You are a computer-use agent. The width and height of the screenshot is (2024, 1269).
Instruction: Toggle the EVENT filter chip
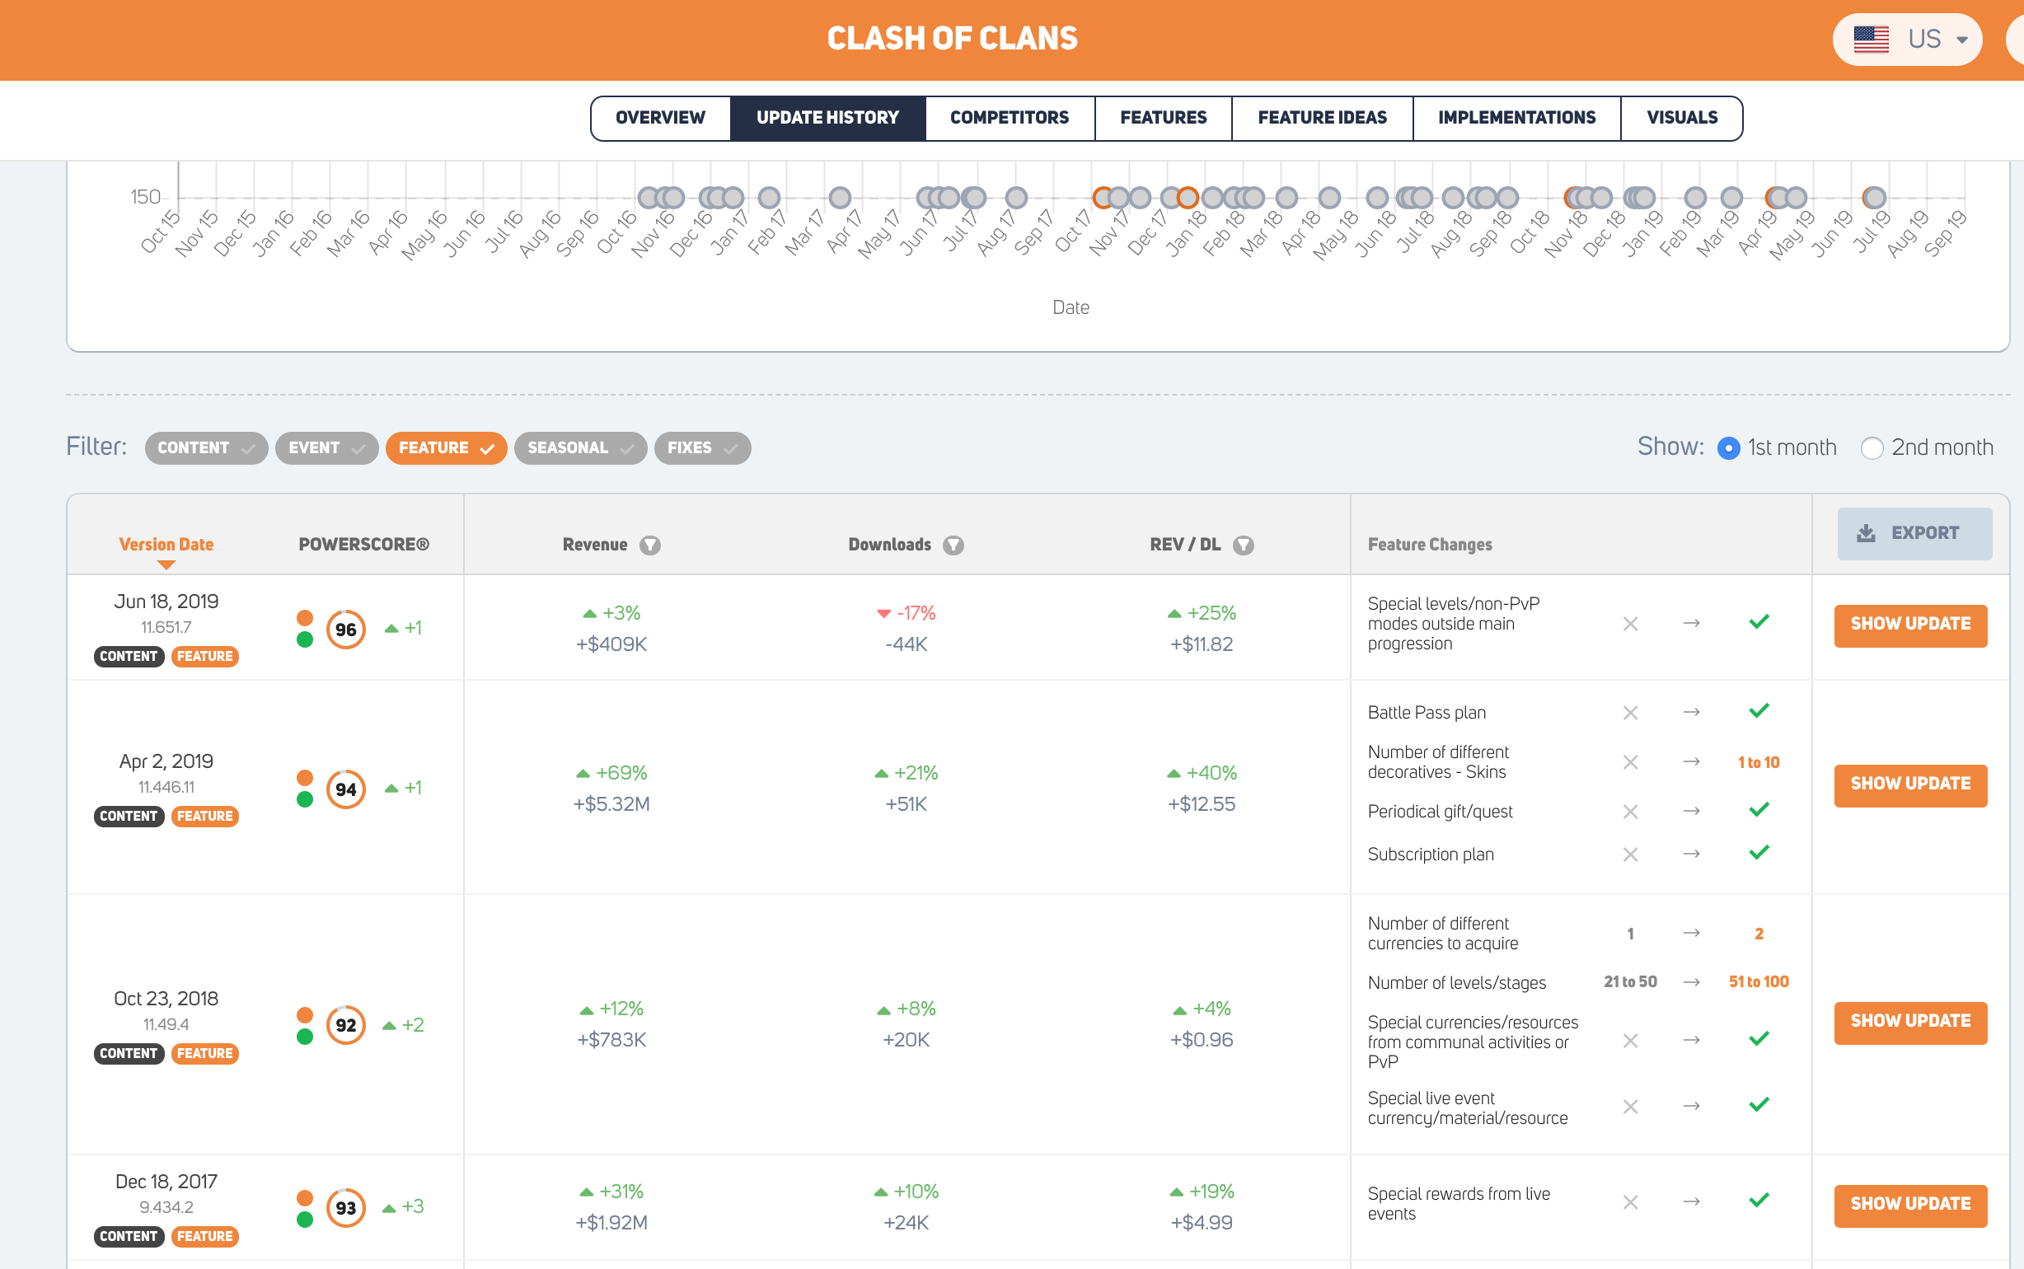327,448
